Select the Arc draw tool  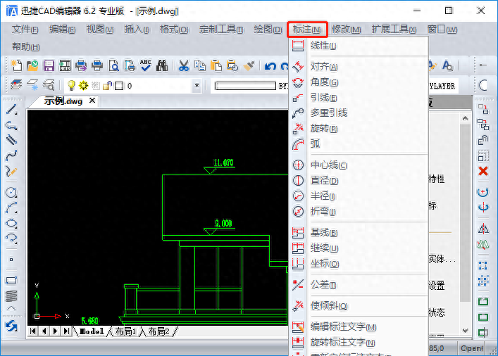11,208
